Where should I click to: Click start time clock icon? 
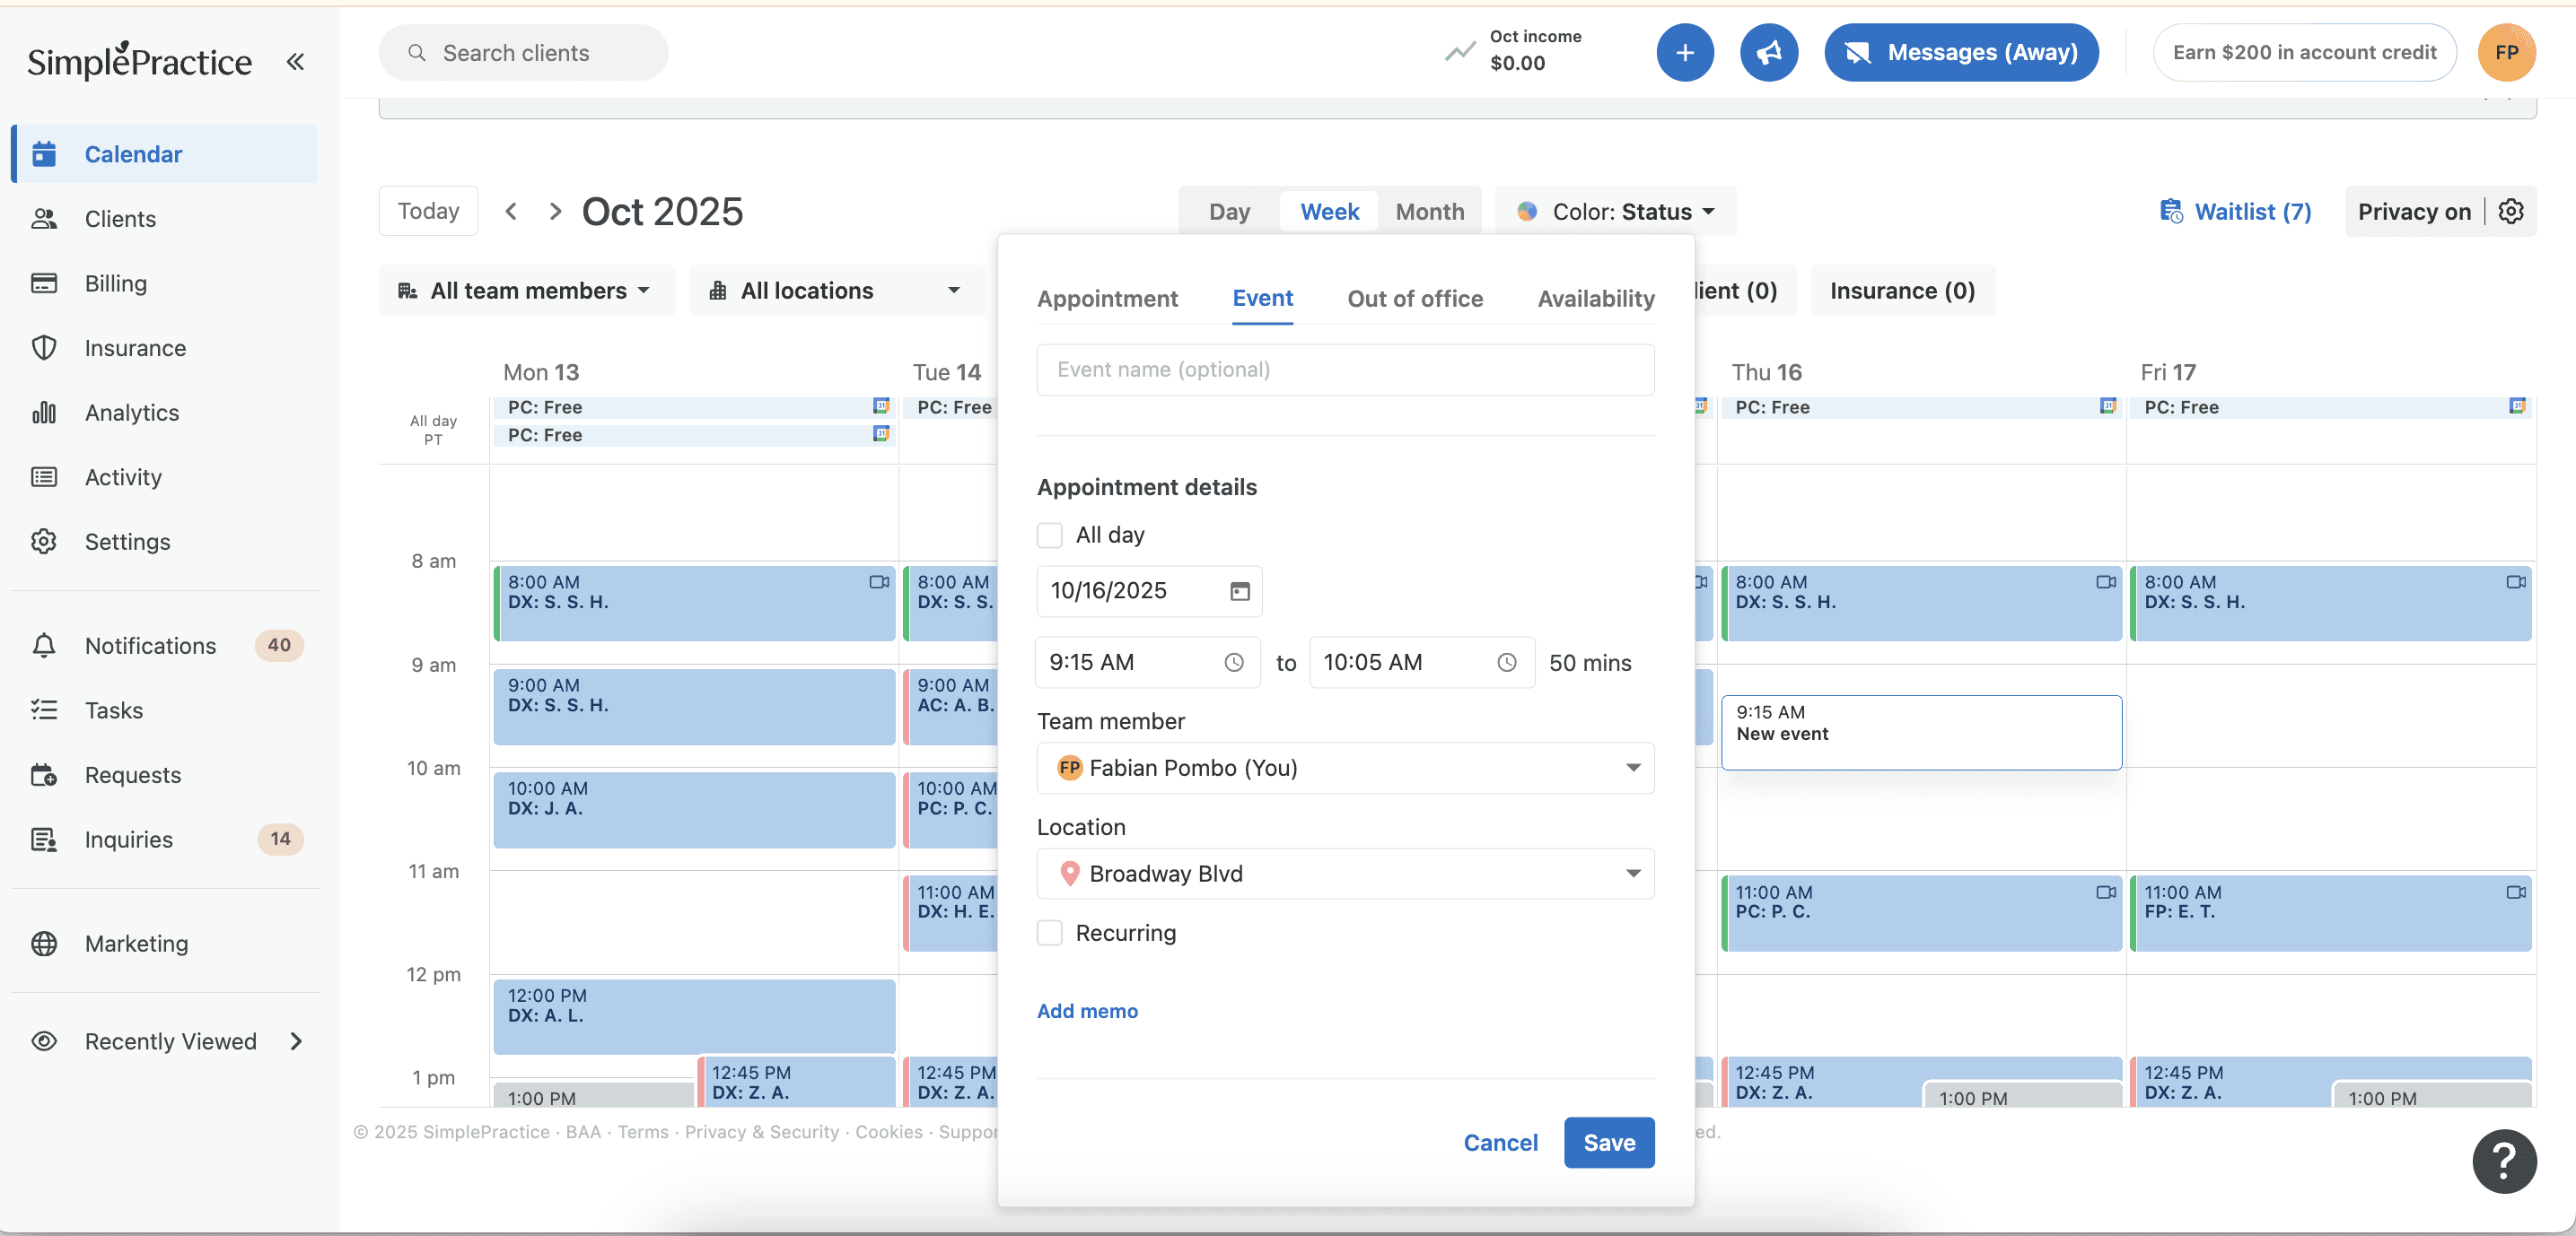point(1234,663)
